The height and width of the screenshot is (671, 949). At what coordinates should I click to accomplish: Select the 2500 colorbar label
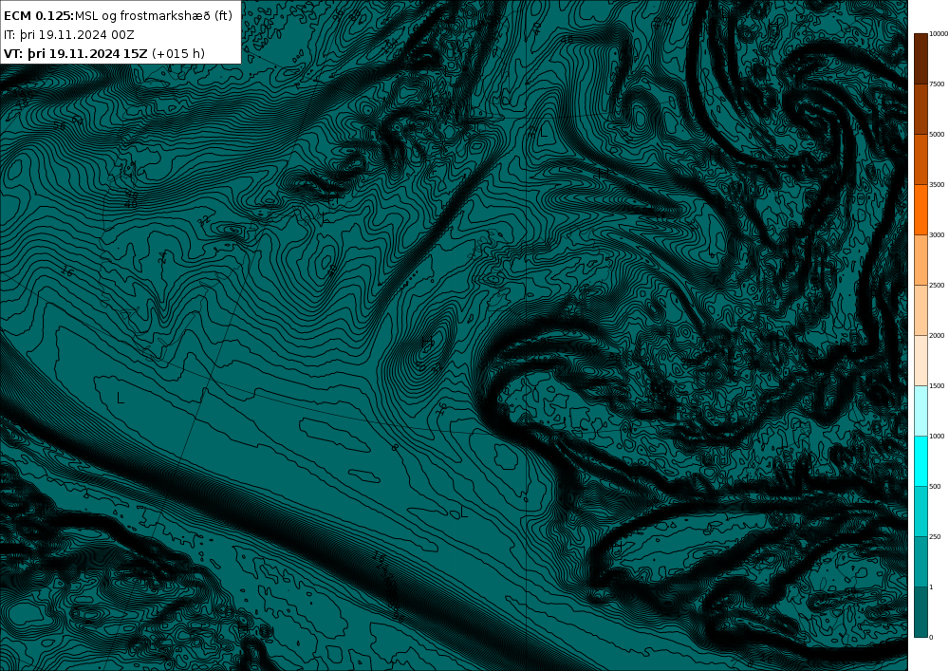pyautogui.click(x=937, y=285)
